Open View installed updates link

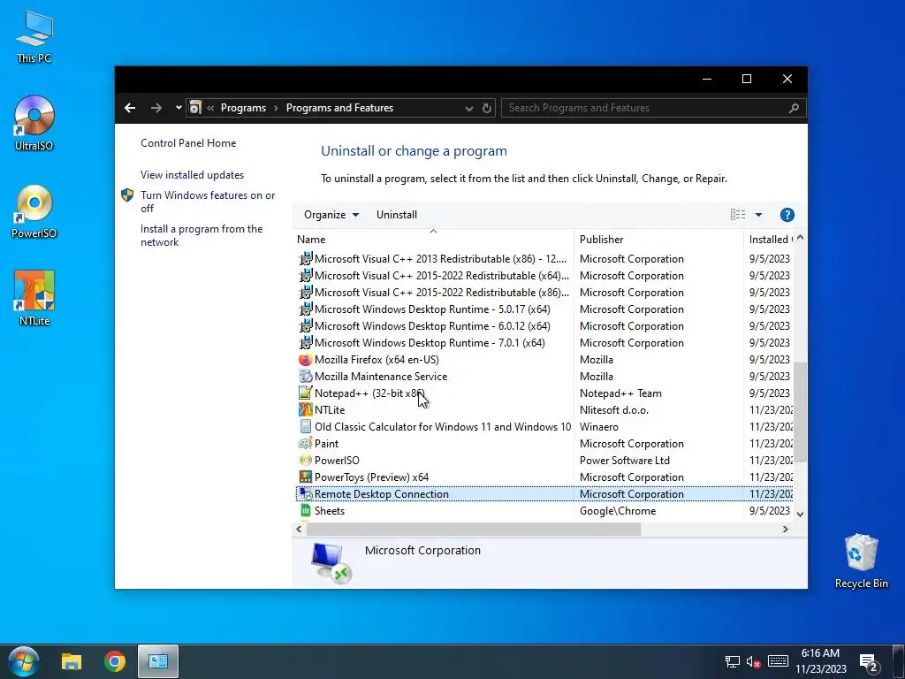point(192,175)
